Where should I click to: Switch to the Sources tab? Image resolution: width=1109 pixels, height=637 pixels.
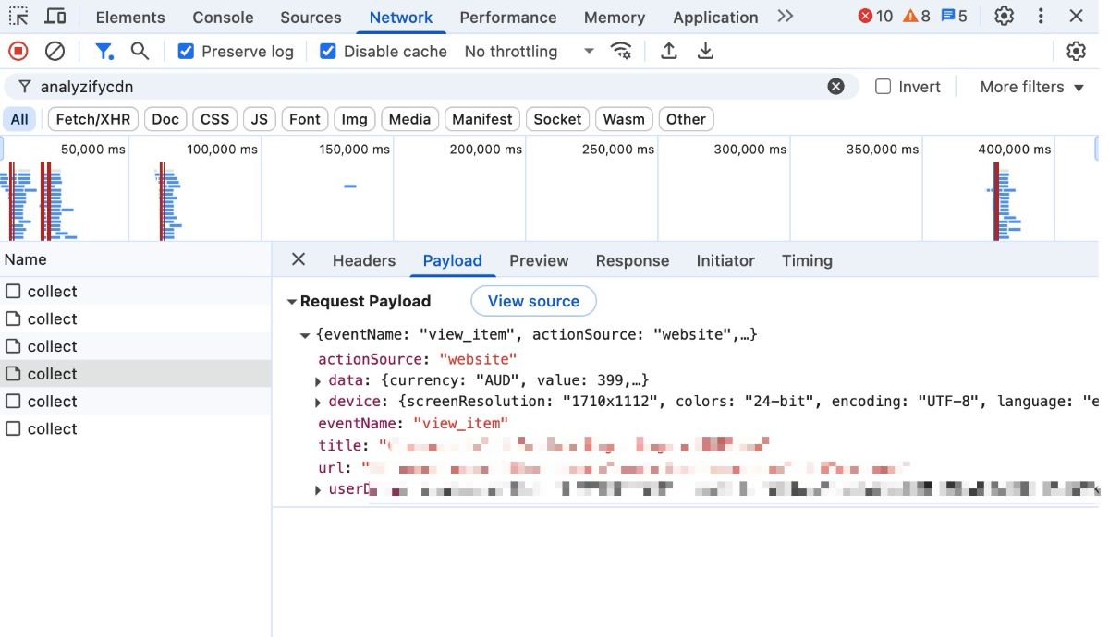click(x=311, y=18)
